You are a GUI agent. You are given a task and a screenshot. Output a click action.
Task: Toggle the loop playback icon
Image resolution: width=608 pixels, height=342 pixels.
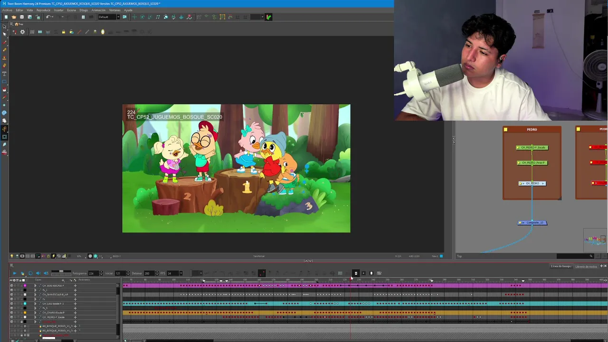pyautogui.click(x=30, y=273)
